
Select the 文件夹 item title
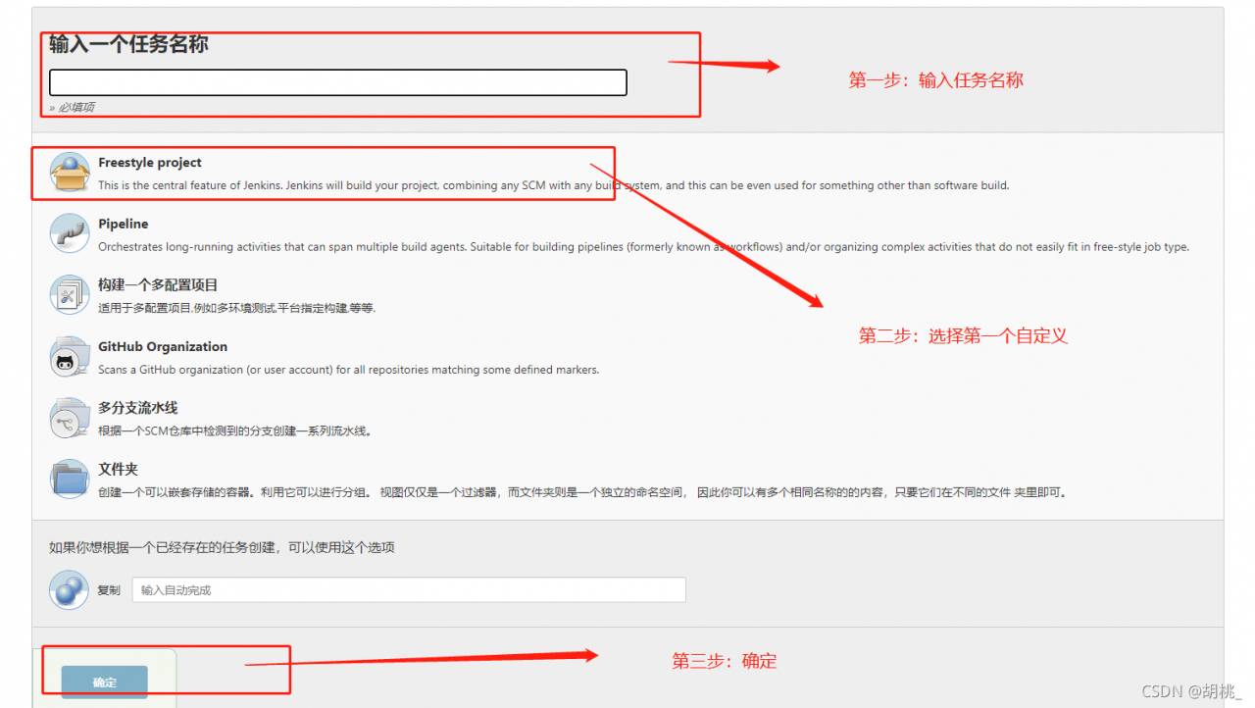[x=118, y=469]
